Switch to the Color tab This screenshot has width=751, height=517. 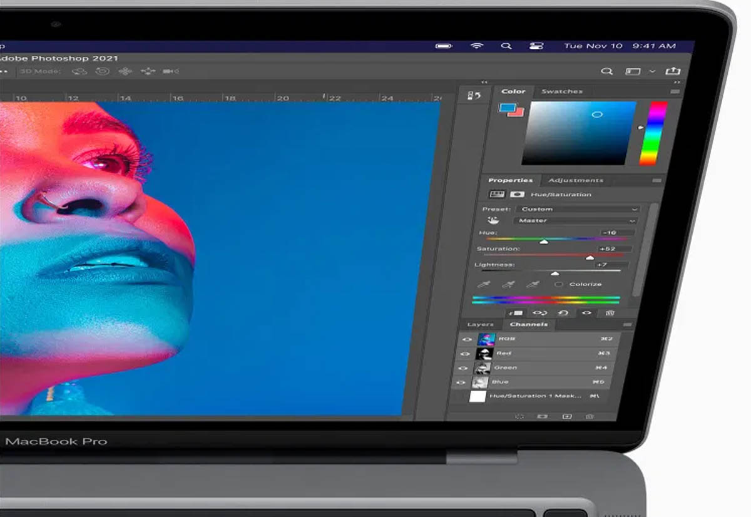513,91
